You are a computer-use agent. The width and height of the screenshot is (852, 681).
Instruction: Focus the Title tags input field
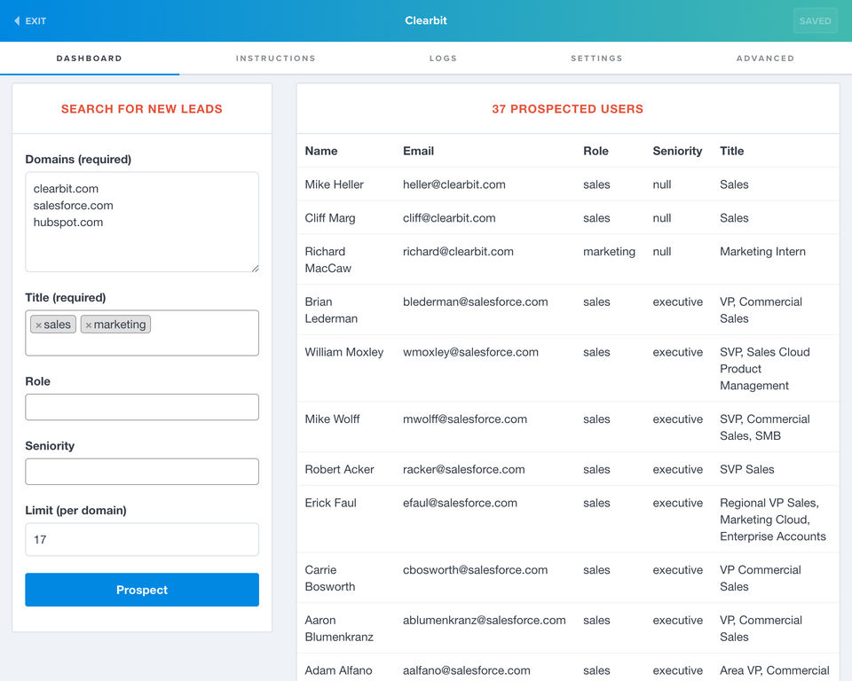point(142,333)
